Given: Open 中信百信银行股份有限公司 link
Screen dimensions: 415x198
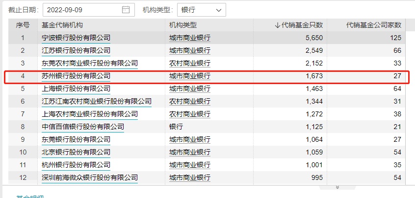Looking at the screenshot, I should pos(83,127).
